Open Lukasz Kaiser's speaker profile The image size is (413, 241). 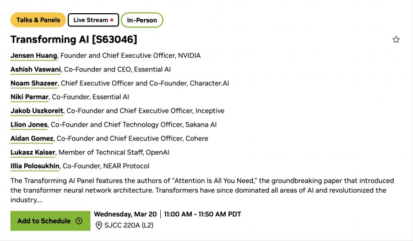[33, 152]
